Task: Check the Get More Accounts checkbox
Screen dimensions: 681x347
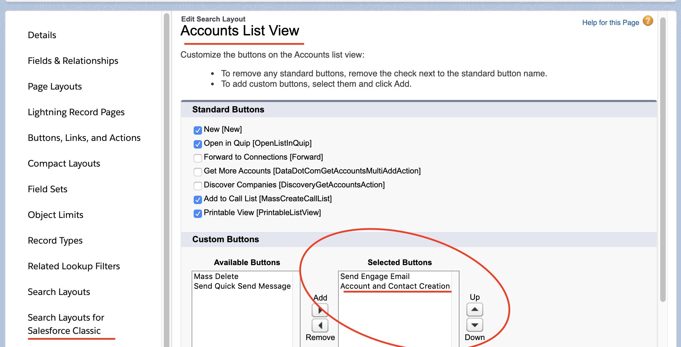Action: click(x=198, y=172)
